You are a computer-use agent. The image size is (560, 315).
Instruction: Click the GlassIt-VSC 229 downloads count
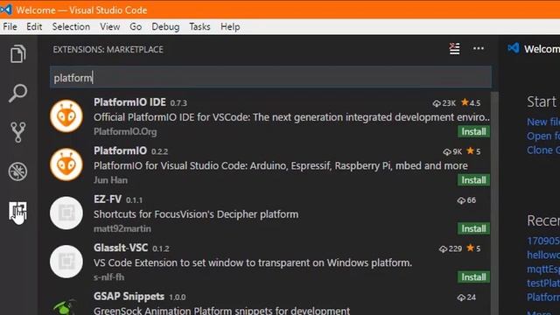(451, 248)
